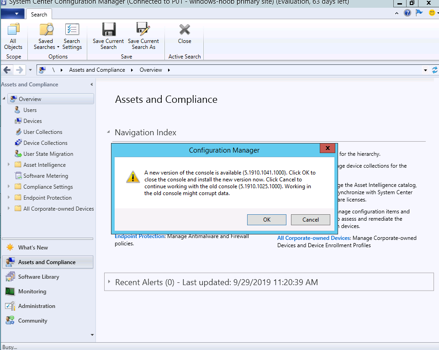Expand the Overview breadcrumb arrow
Image resolution: width=439 pixels, height=350 pixels.
pos(169,70)
